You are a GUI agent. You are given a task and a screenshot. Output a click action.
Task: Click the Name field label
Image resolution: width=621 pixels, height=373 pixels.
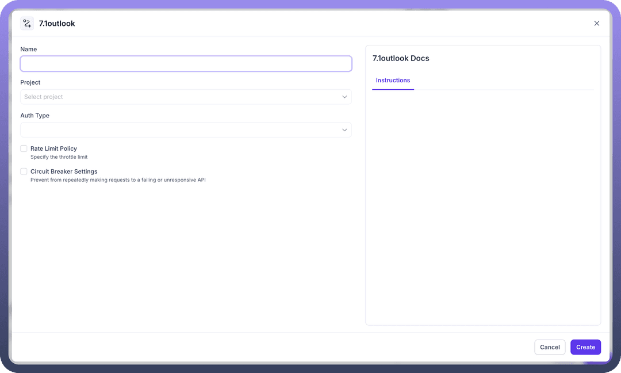tap(29, 50)
